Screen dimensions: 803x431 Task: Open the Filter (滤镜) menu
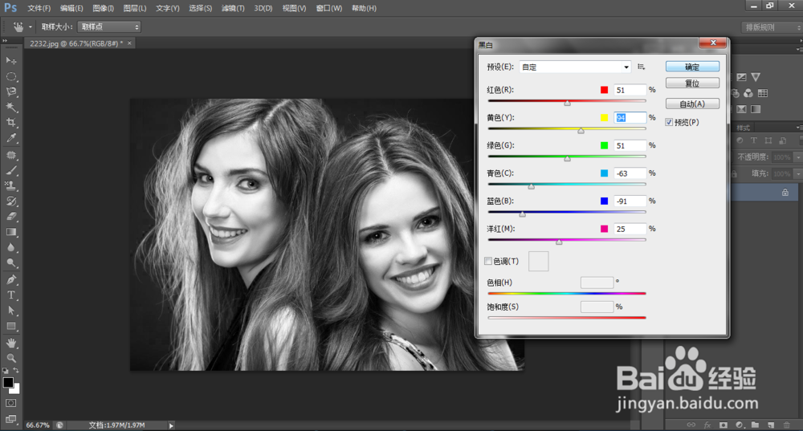[x=233, y=8]
